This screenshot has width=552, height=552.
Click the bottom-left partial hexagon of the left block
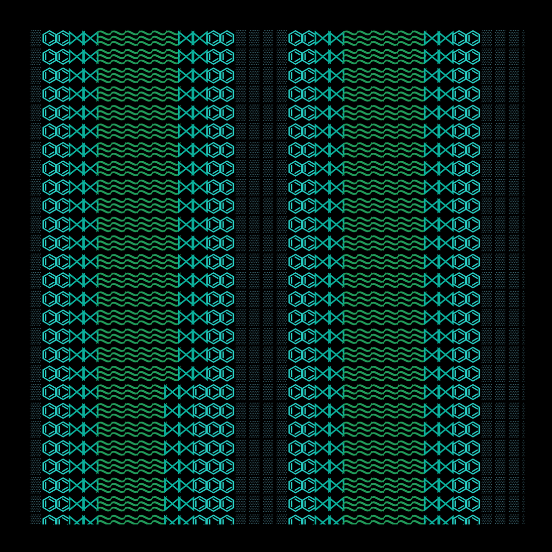(49, 520)
